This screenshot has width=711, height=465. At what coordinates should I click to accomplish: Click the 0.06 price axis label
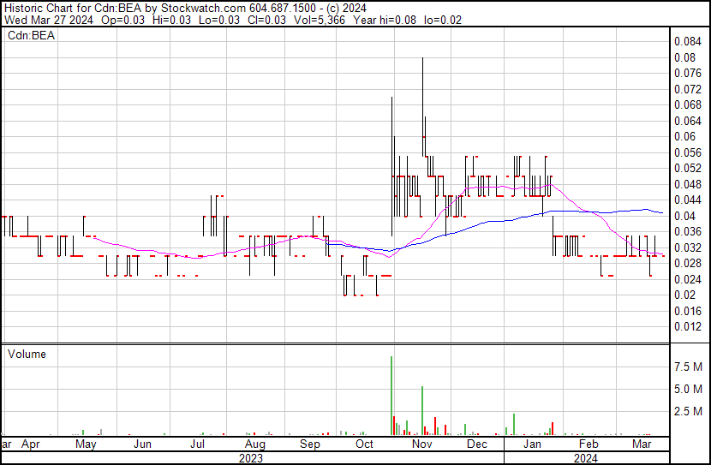[x=684, y=136]
